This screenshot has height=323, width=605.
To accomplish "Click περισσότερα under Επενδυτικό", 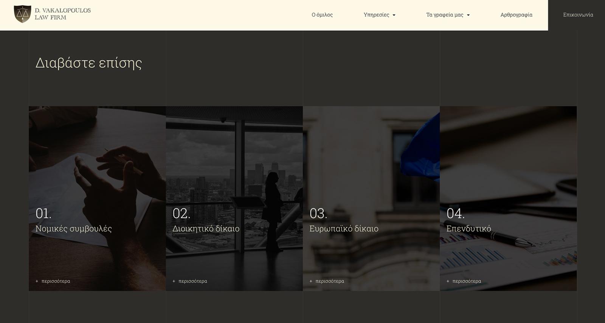I will (464, 281).
